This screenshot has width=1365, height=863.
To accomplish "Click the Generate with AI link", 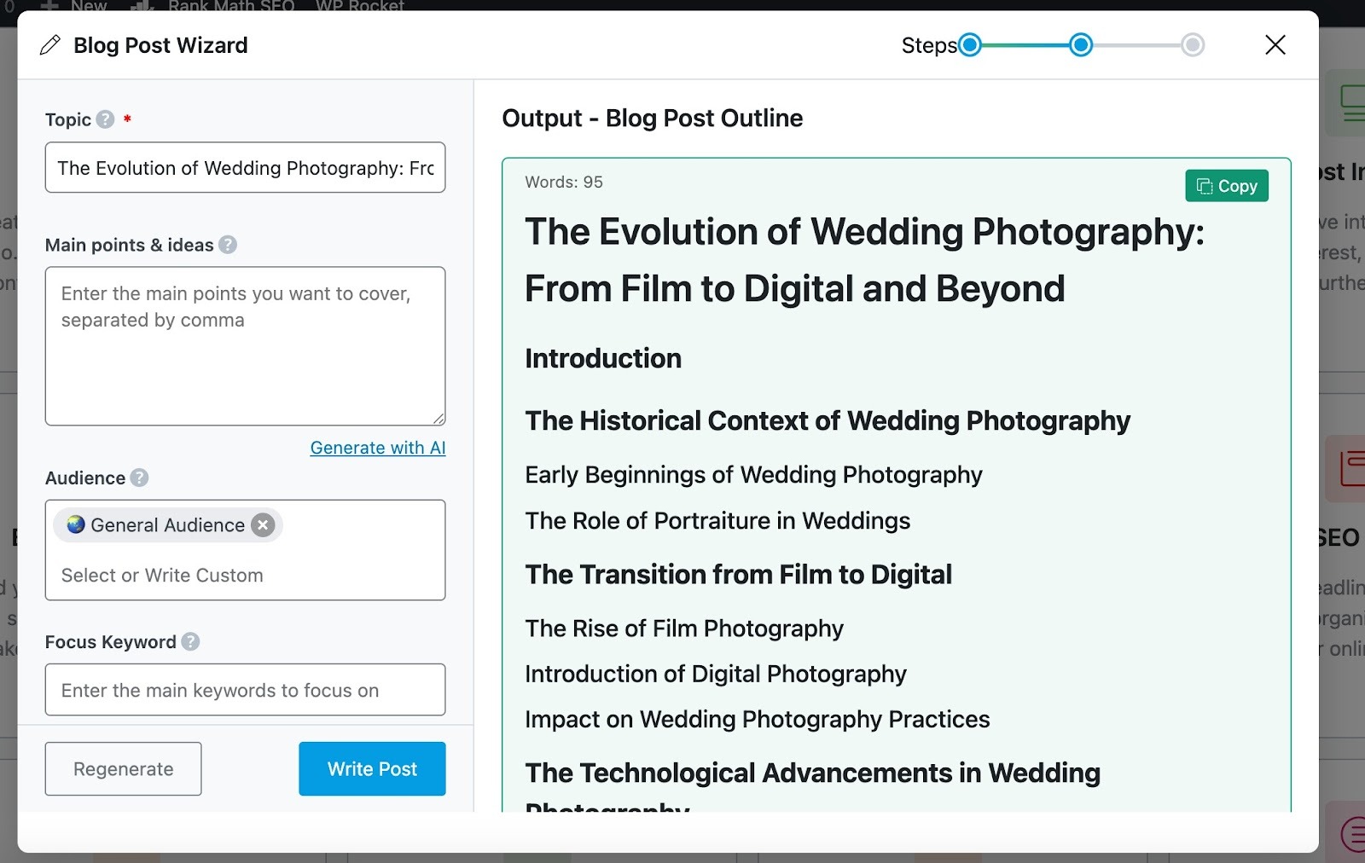I will point(377,447).
